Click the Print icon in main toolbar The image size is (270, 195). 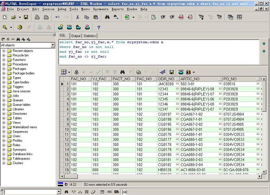tap(37, 17)
